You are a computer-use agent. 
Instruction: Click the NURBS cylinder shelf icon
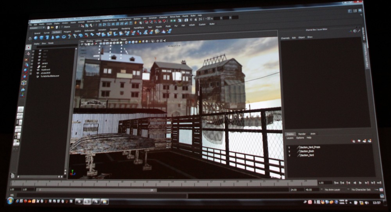pos(47,37)
